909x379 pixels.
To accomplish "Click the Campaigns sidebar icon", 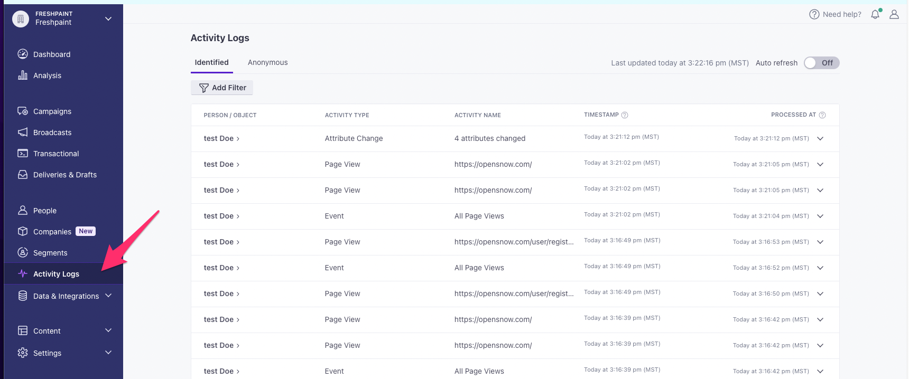I will 23,111.
